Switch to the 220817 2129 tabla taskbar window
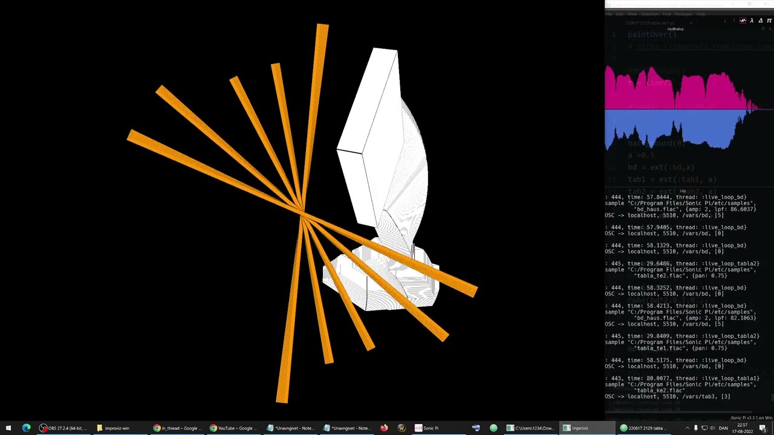Image resolution: width=774 pixels, height=435 pixels. pos(645,428)
